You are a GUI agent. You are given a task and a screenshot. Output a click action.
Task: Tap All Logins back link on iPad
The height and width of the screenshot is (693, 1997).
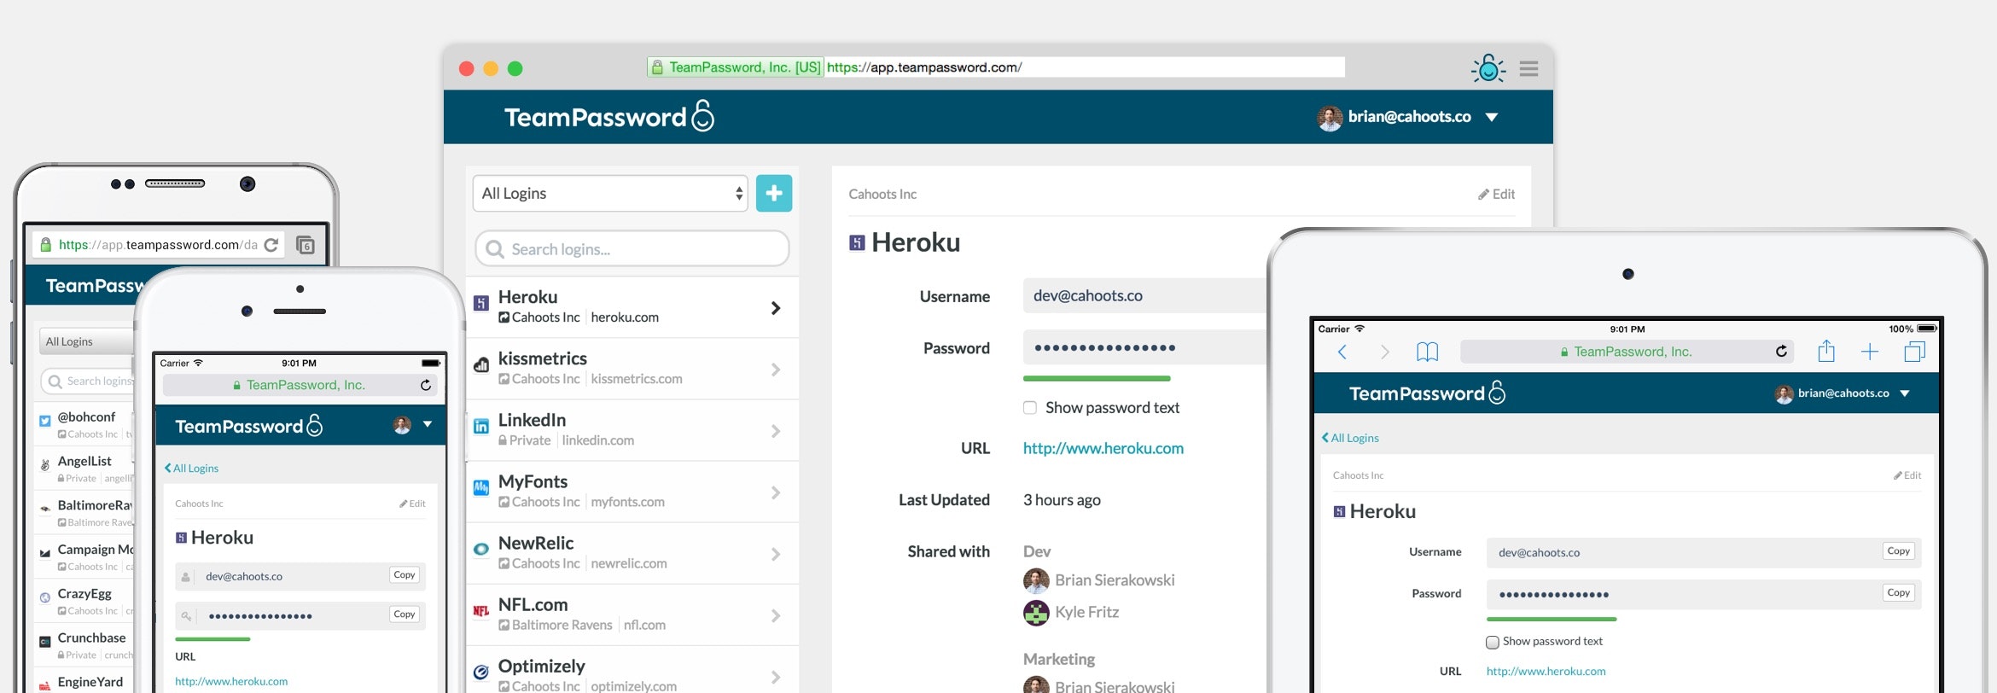point(1350,438)
